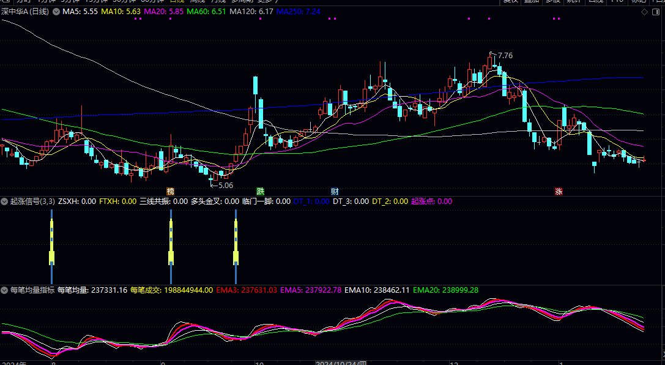Click the 起涨点 magenta indicator label
Screen dimensions: 665x365
click(431, 201)
